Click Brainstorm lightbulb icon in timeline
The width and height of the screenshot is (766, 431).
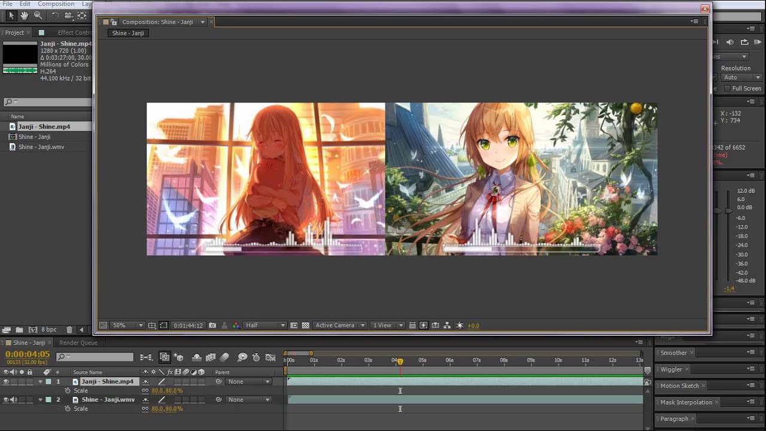coord(242,357)
